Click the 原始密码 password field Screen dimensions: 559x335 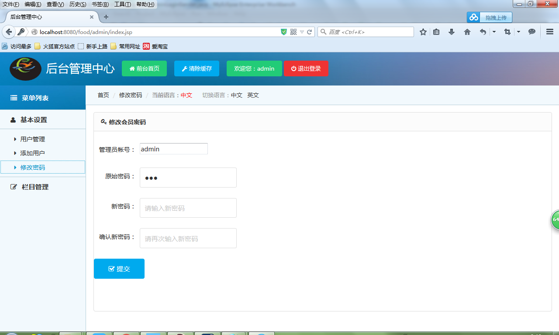pos(188,178)
